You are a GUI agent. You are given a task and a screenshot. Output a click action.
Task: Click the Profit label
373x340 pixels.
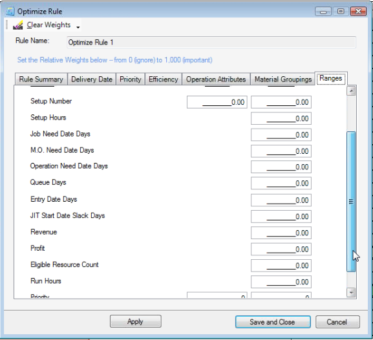tap(37, 248)
